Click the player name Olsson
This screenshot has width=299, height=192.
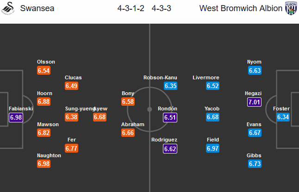(x=46, y=62)
